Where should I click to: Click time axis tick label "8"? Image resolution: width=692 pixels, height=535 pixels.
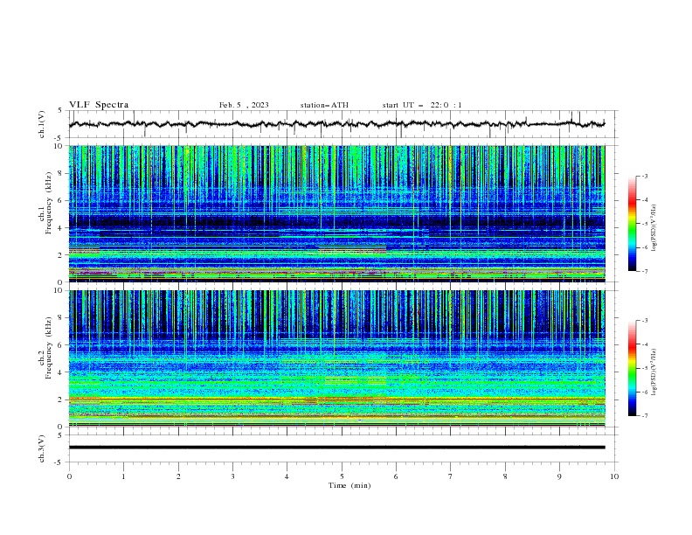pos(505,476)
